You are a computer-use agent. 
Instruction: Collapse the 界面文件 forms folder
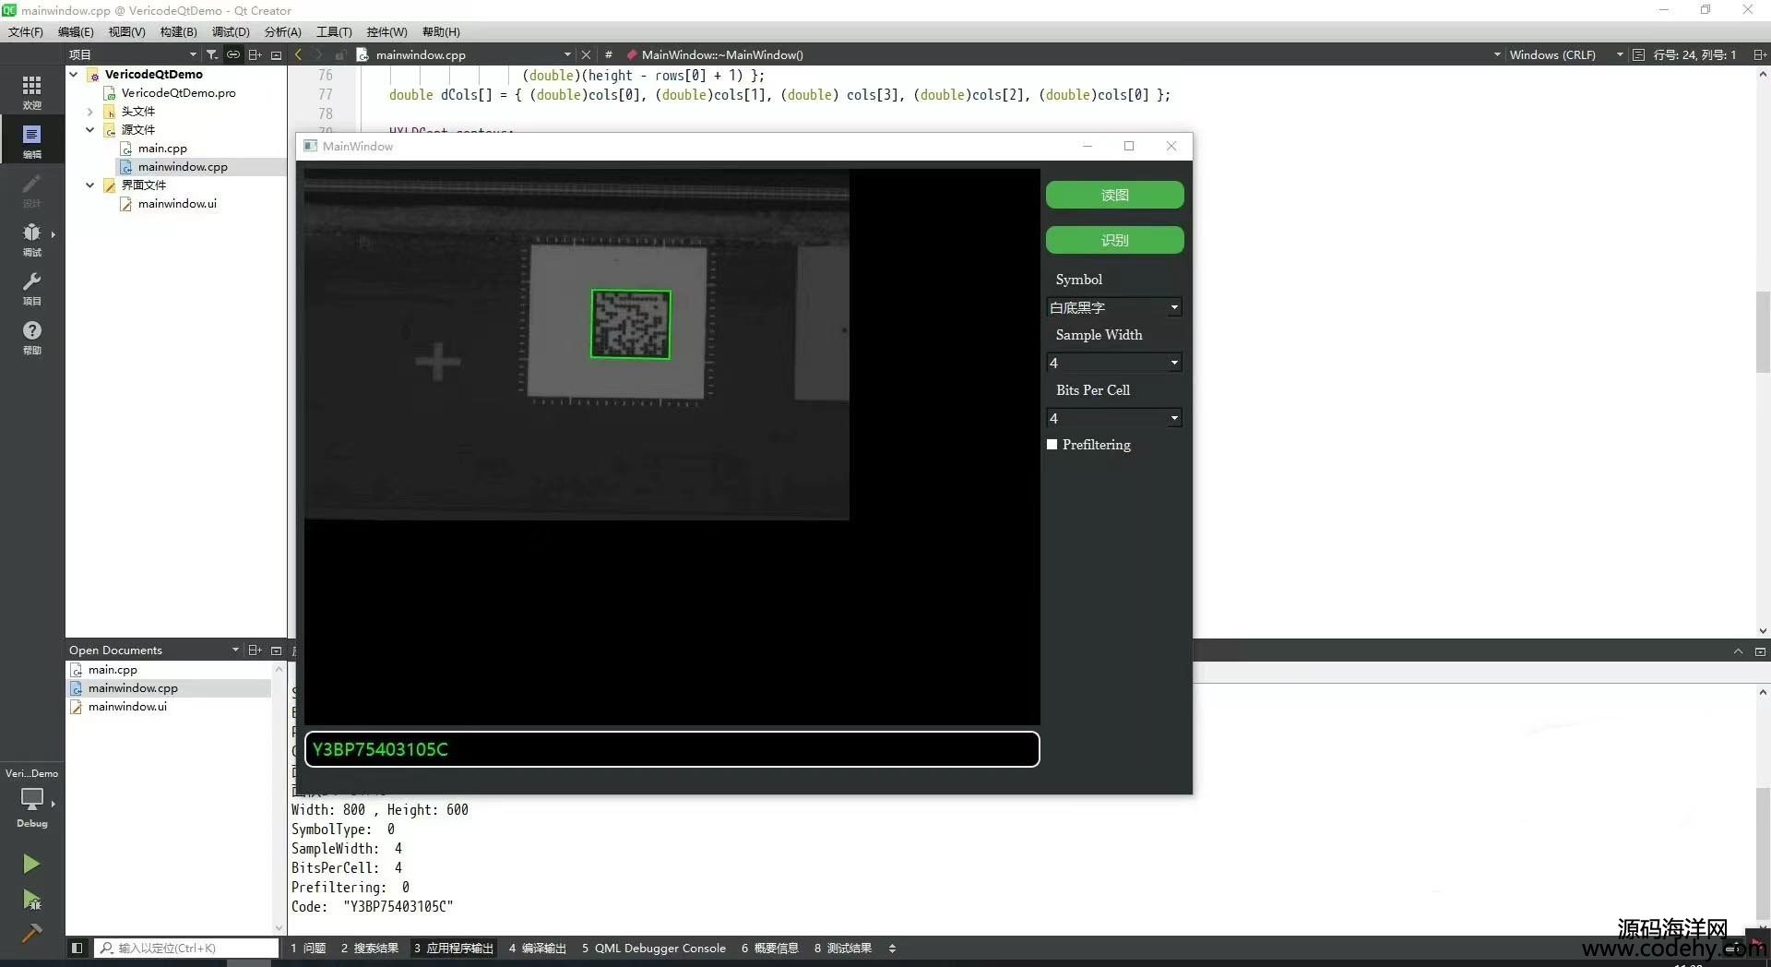90,185
